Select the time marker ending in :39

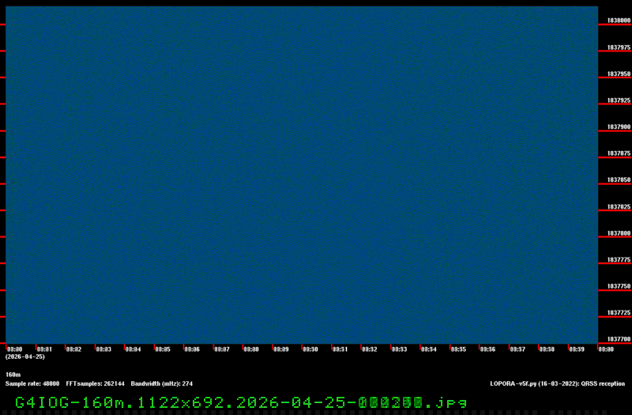click(x=577, y=349)
